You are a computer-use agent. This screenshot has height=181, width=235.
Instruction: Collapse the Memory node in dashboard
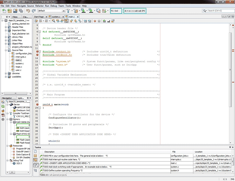tap(8, 119)
